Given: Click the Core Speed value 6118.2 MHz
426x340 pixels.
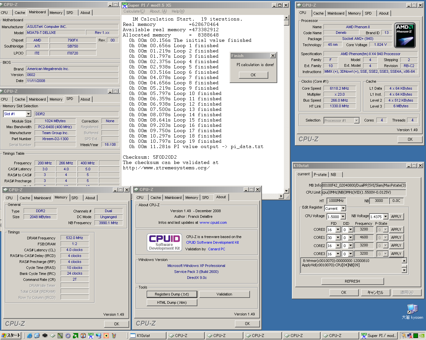Looking at the screenshot, I should point(339,88).
